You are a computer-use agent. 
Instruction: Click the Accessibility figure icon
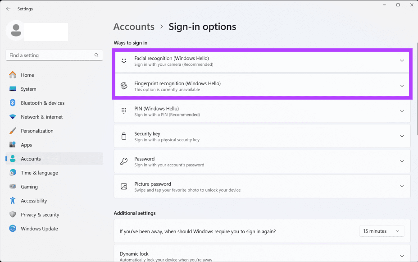click(x=13, y=200)
